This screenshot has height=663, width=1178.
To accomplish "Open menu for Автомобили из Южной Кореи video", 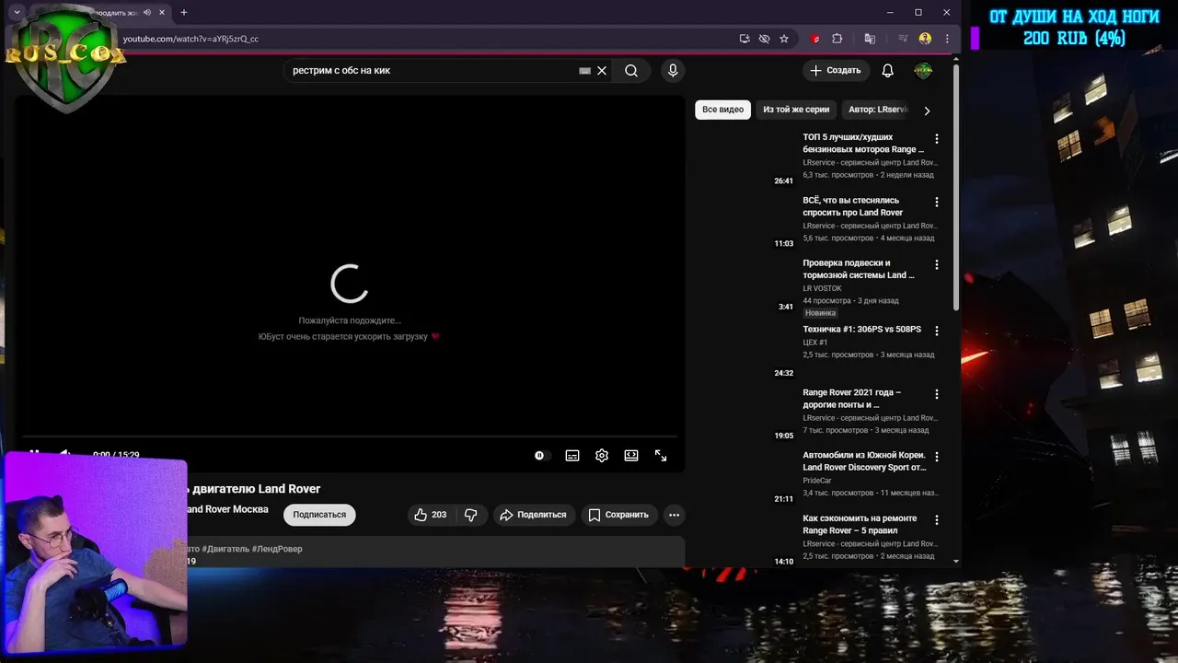I will point(937,457).
